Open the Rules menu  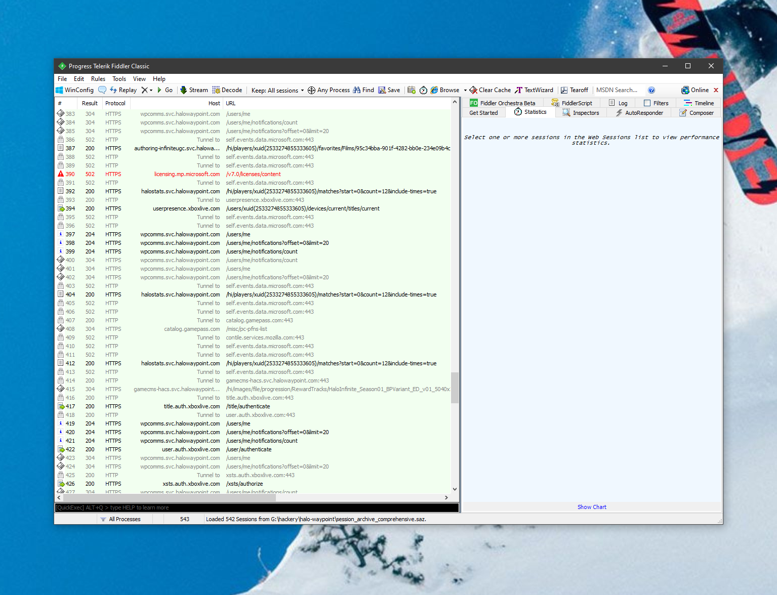[x=98, y=79]
